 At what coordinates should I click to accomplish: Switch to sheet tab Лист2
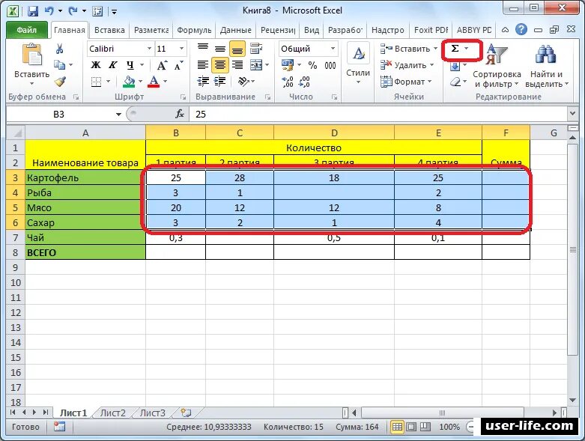pyautogui.click(x=112, y=413)
